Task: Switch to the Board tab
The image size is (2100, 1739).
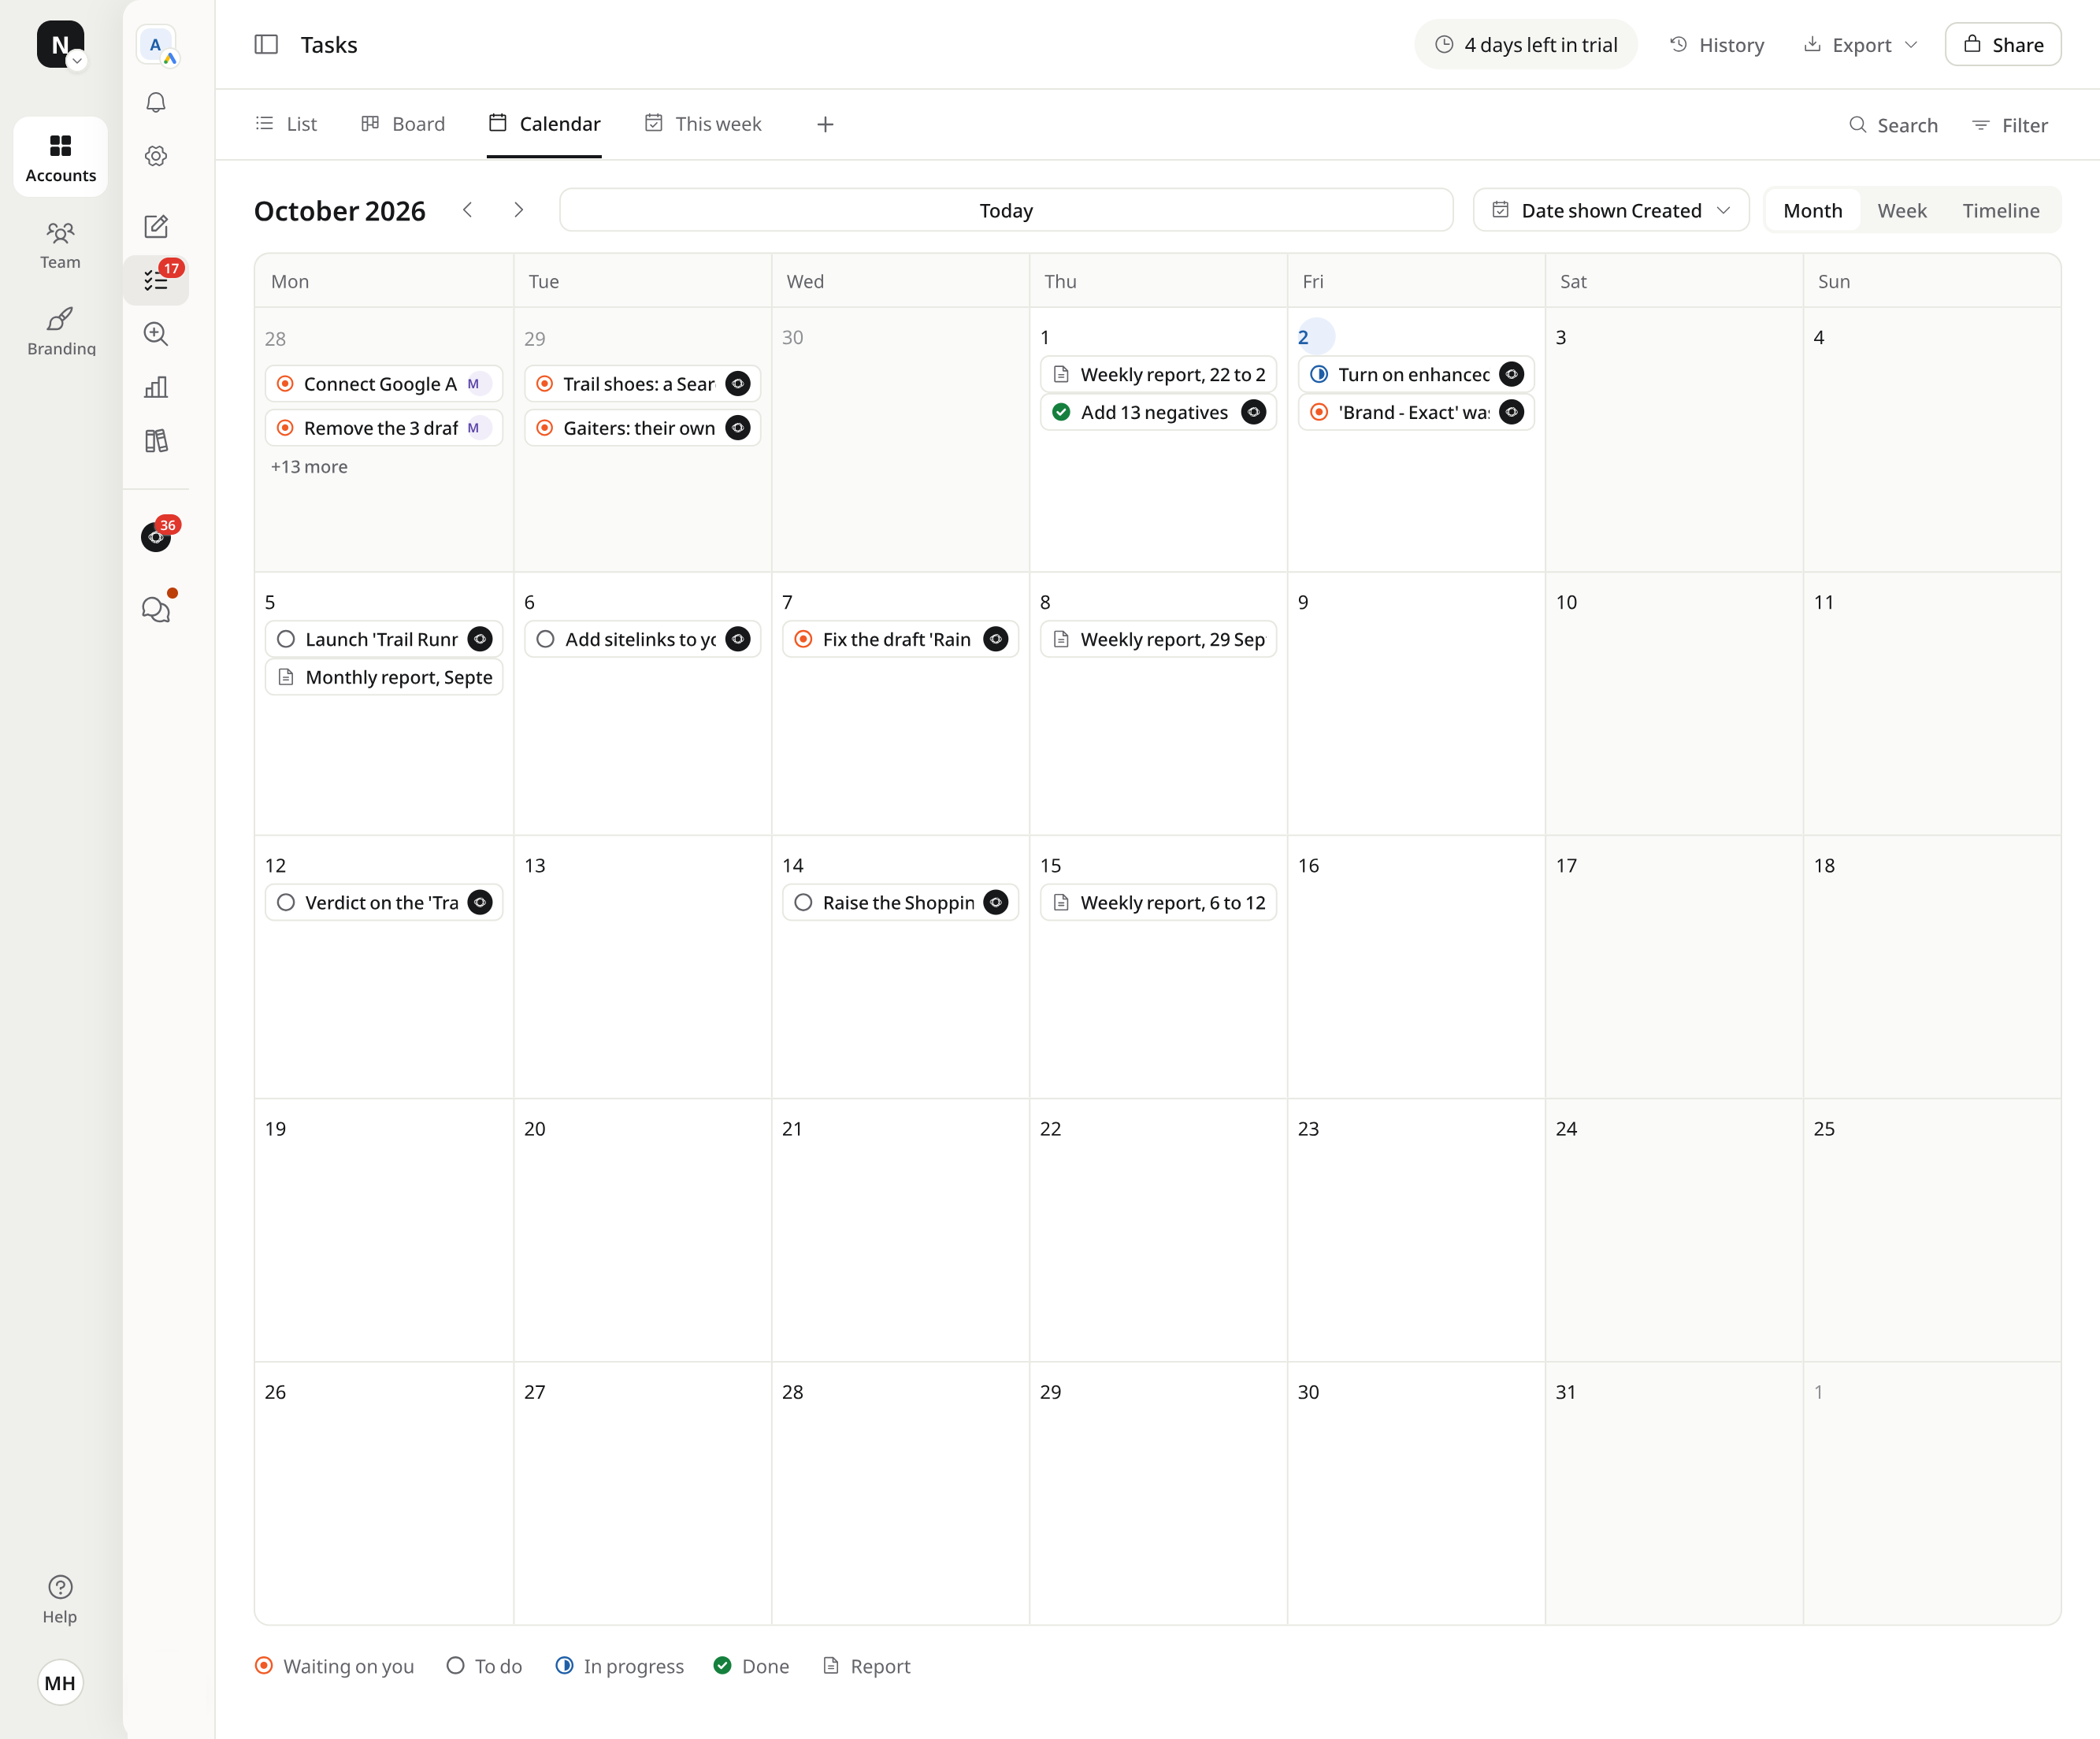Action: 403,124
